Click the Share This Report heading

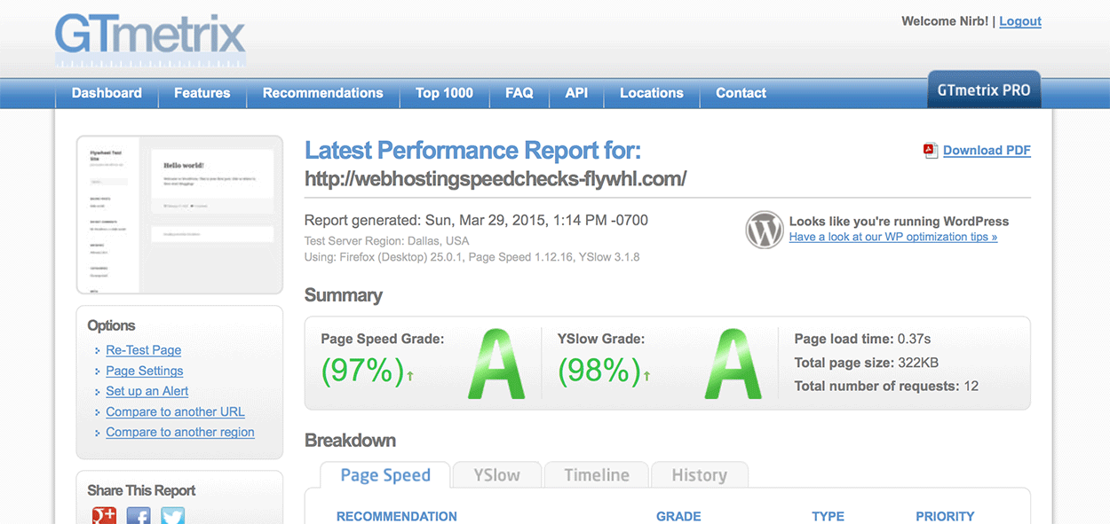[x=141, y=490]
